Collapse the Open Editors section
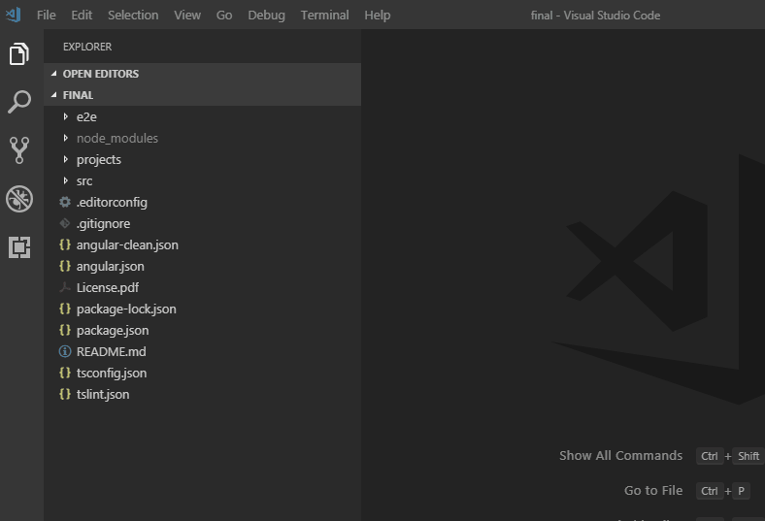The image size is (765, 521). click(x=100, y=74)
